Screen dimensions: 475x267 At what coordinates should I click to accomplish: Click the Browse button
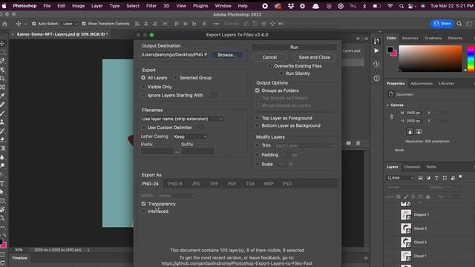pos(227,55)
